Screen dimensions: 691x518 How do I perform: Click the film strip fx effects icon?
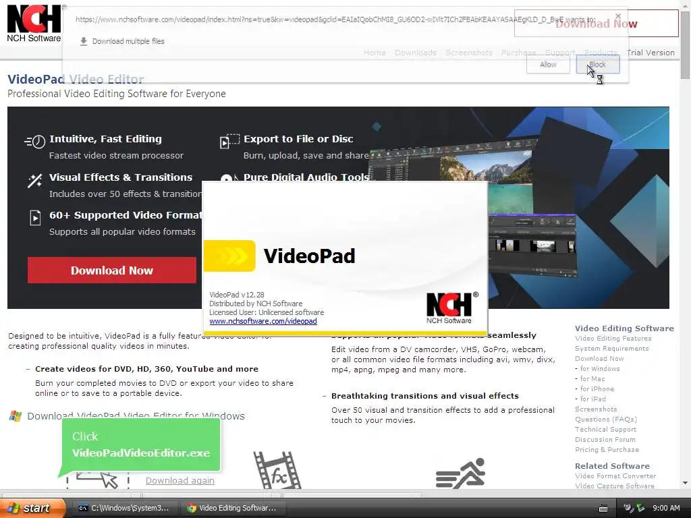click(x=277, y=470)
